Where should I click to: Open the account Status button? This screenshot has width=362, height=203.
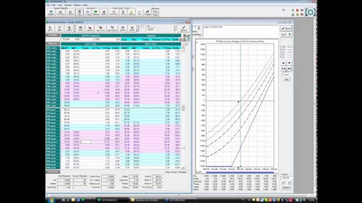point(96,12)
